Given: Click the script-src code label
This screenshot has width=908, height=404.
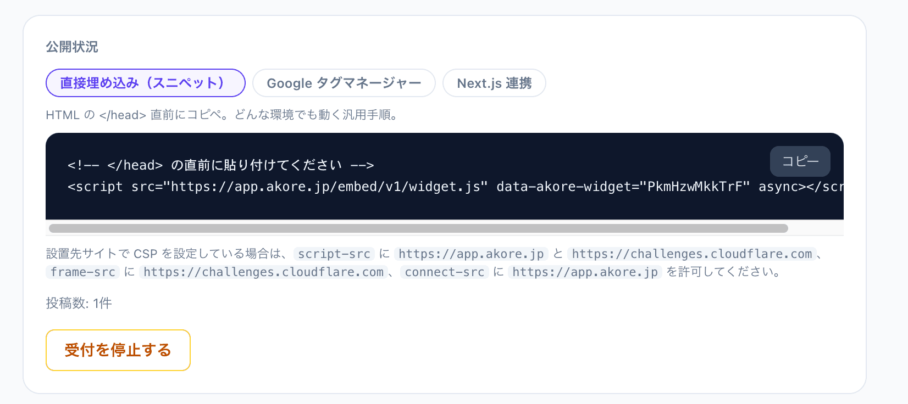Looking at the screenshot, I should click(334, 254).
